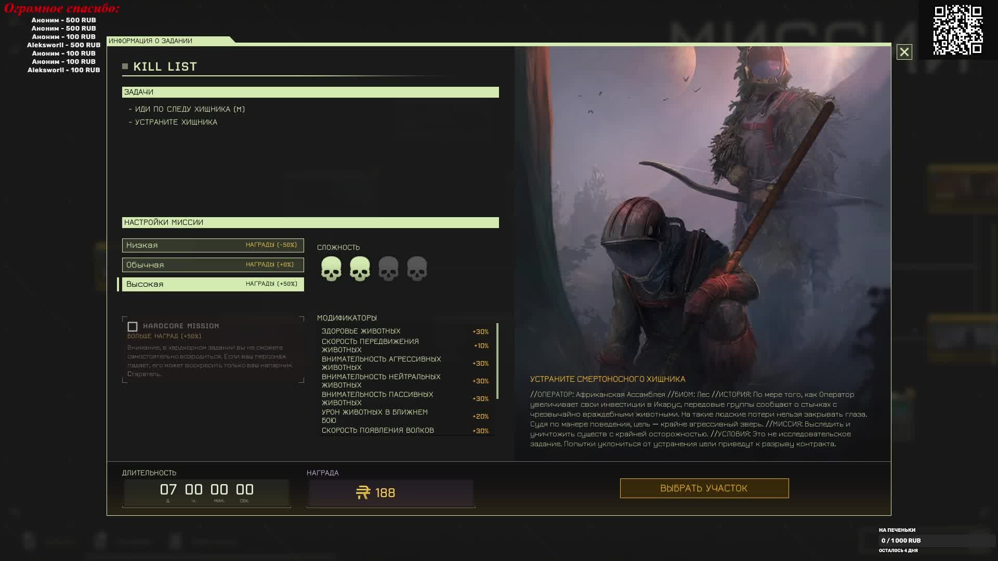Viewport: 998px width, 561px height.
Task: Click the QR code image
Action: (x=957, y=30)
